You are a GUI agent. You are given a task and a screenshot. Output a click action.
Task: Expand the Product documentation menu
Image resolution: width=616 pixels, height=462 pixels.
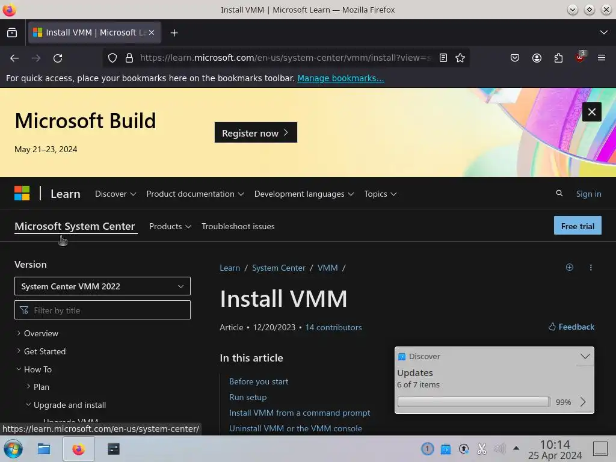[196, 194]
